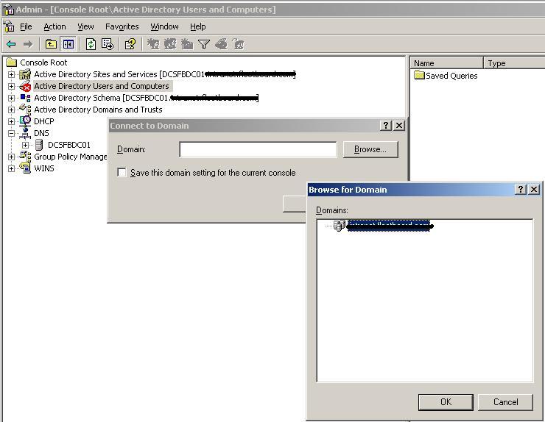Select the DCSFBDC01 label under DNS

point(68,145)
